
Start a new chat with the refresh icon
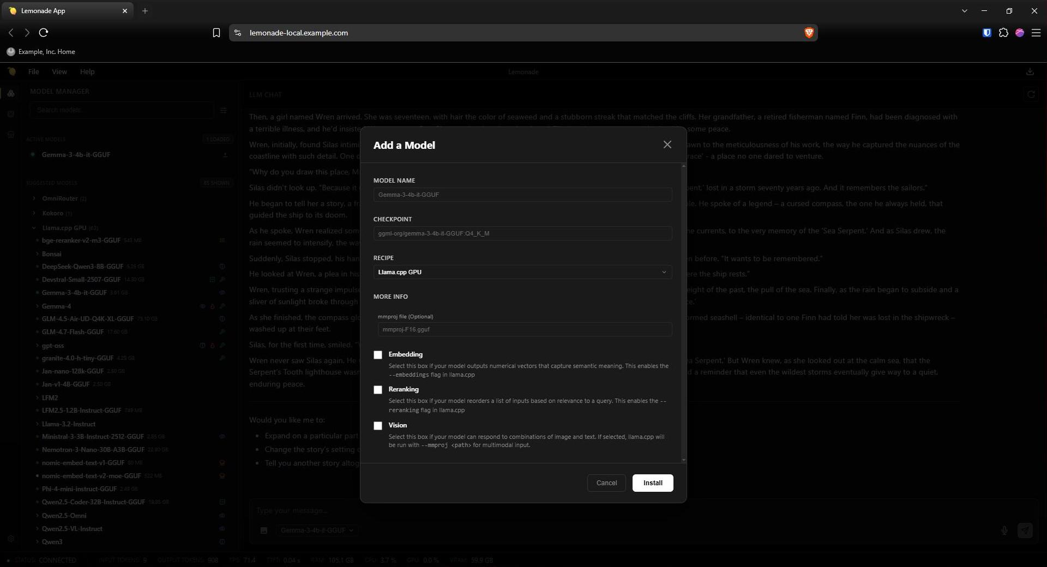1031,94
